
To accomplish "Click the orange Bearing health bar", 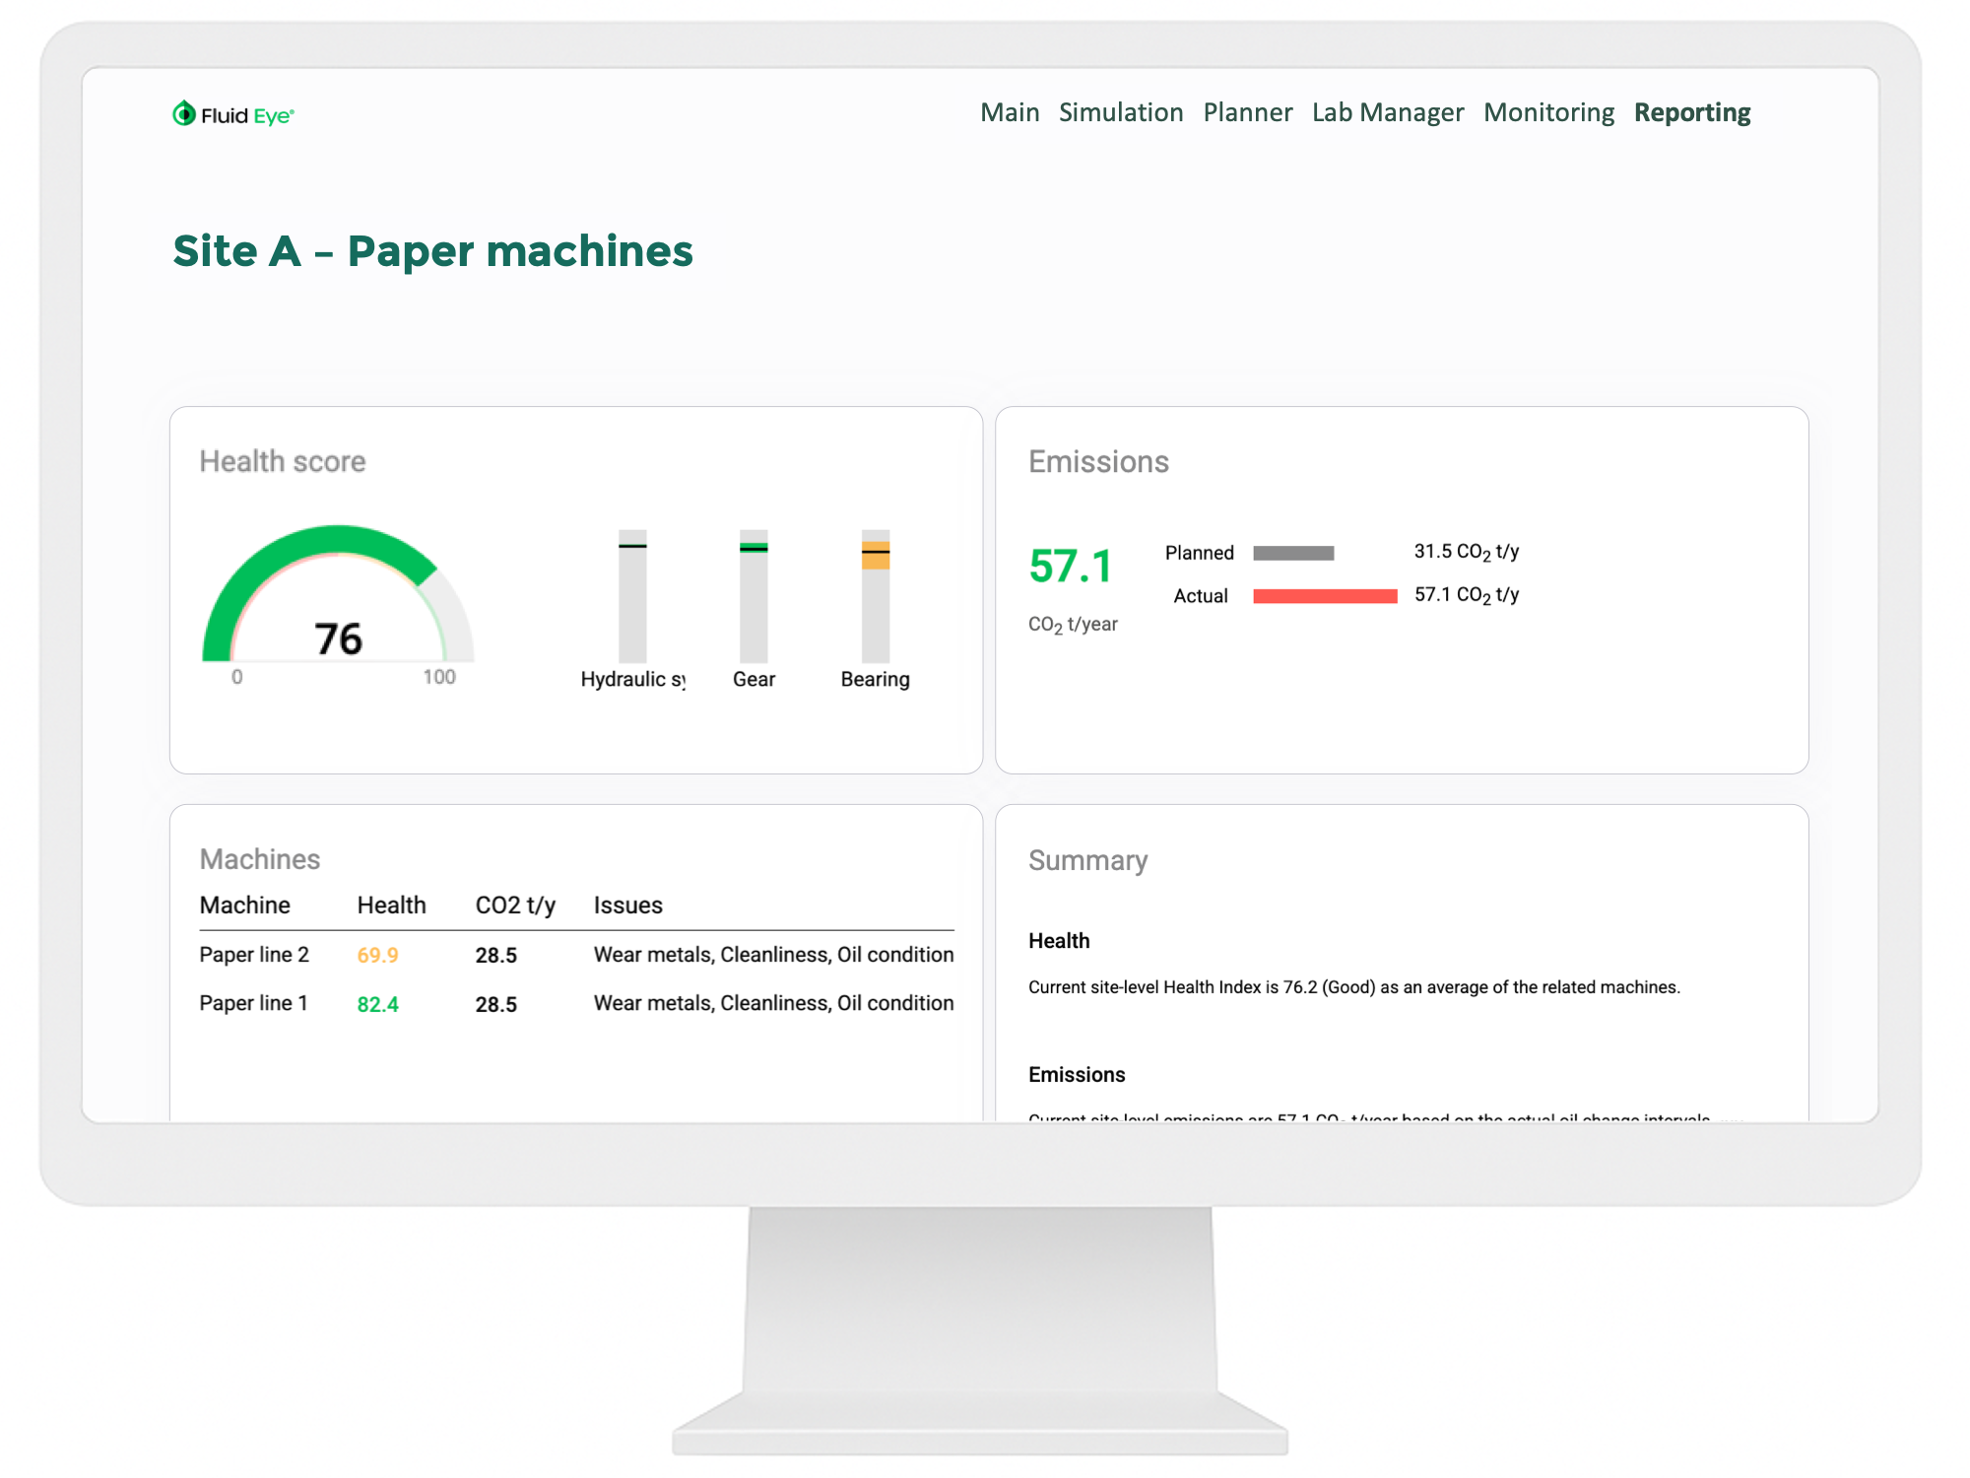I will 875,558.
